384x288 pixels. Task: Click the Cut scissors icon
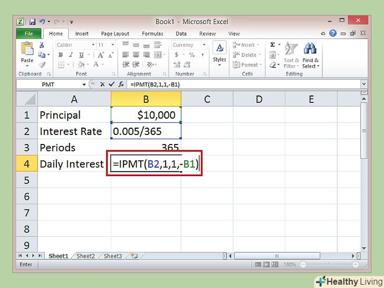coord(42,45)
